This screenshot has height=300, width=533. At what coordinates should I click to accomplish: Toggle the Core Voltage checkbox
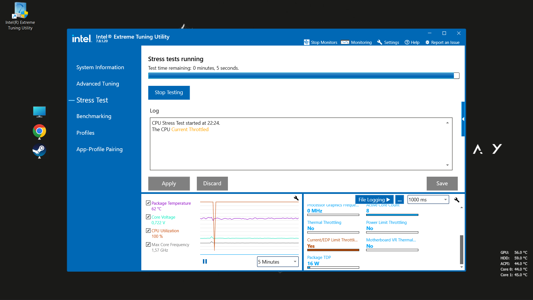[x=148, y=217]
